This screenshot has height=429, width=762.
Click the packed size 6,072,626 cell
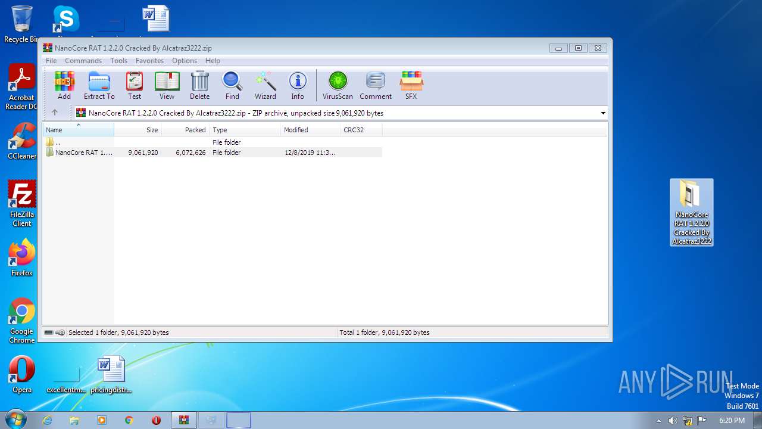[x=190, y=153]
